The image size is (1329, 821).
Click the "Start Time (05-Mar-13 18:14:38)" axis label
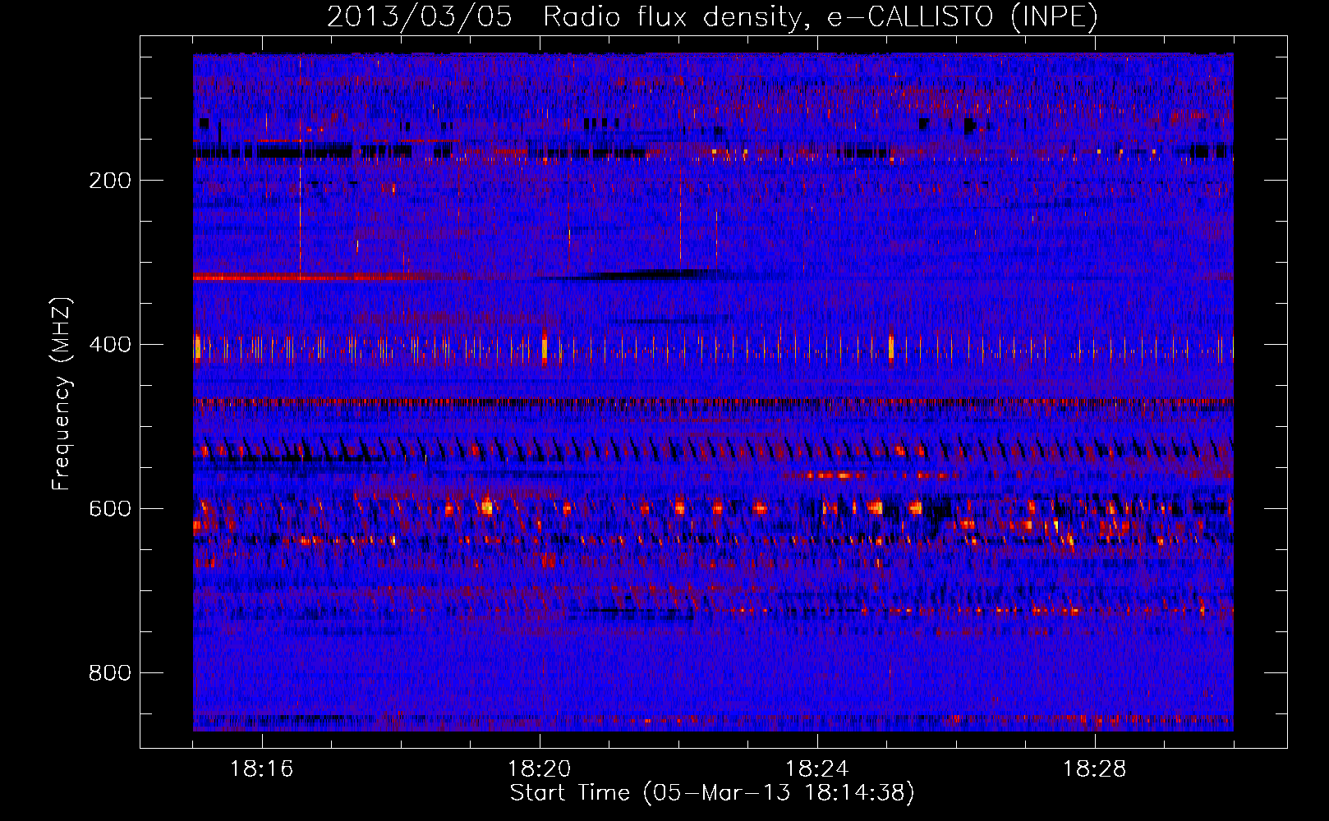[x=712, y=793]
